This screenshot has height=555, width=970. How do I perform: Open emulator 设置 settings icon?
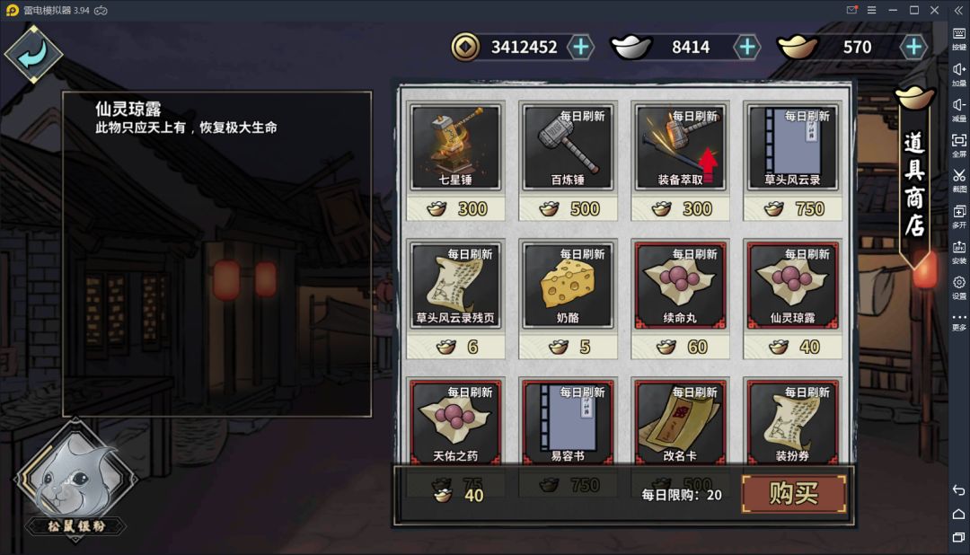point(959,287)
